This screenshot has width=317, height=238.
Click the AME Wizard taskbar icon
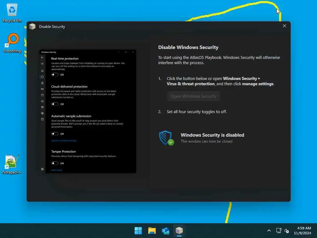click(179, 231)
